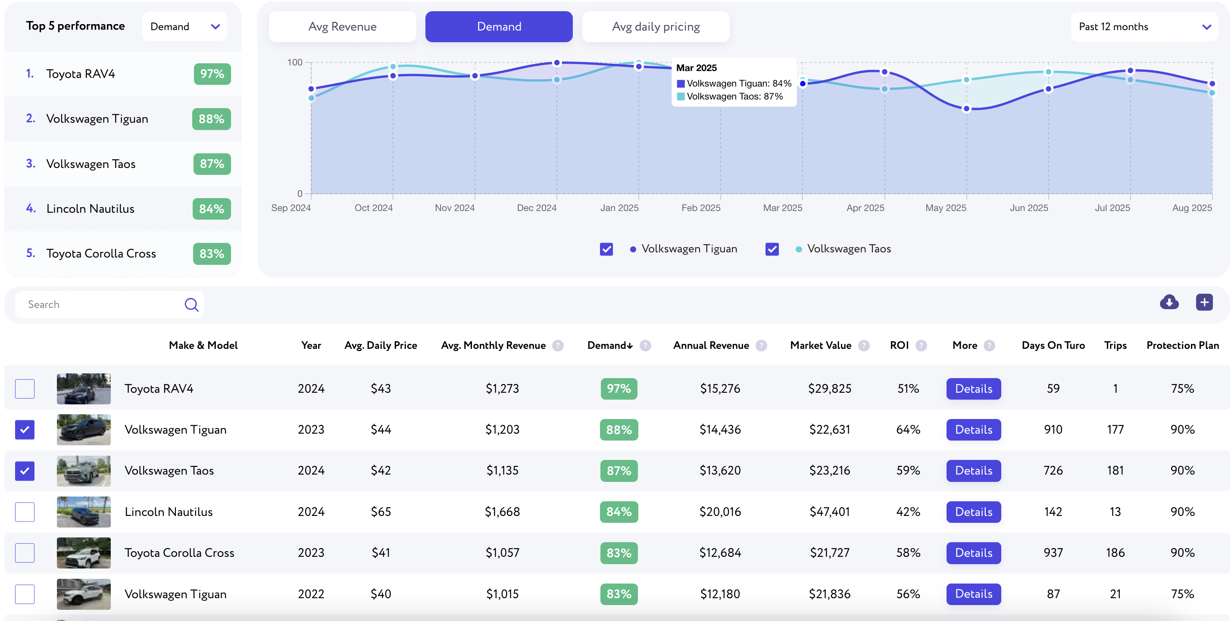Check the Toyota RAV4 row checkbox
Viewport: 1231px width, 621px height.
coord(25,388)
